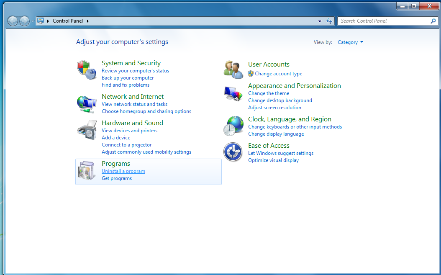Click Change display language link

276,134
